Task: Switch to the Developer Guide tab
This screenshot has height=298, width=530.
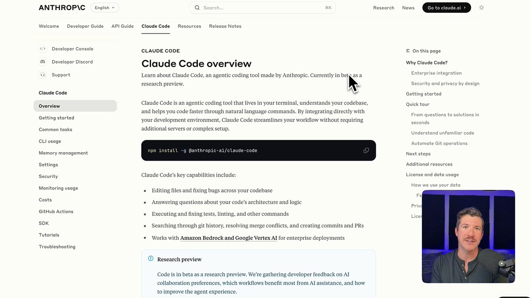Action: [85, 26]
